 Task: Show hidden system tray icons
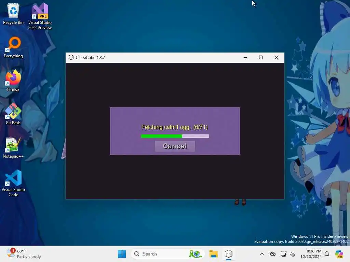262,254
